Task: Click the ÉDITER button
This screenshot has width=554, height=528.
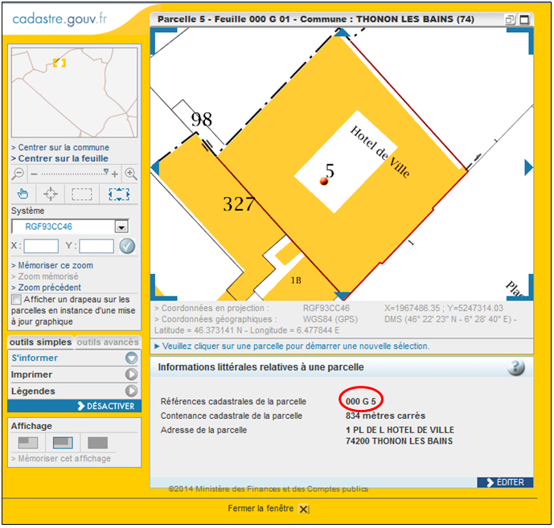Action: coord(504,482)
